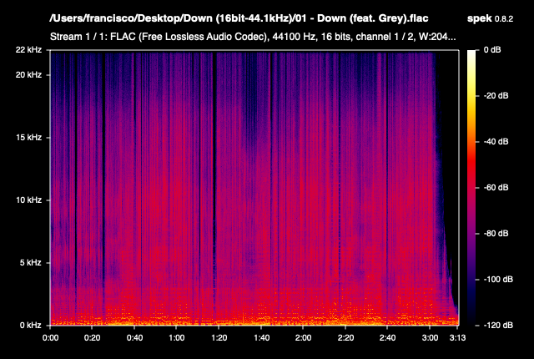
Task: Click the 0 kHz frequency label
Action: [31, 326]
